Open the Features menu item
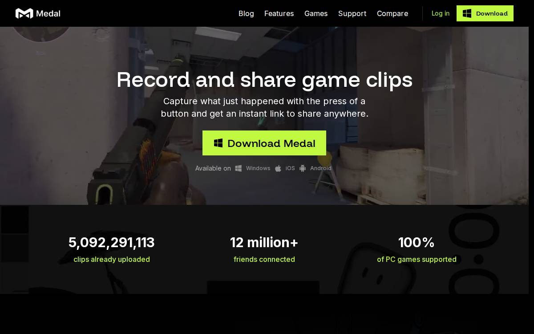Screen dimensions: 534x334 279,13
